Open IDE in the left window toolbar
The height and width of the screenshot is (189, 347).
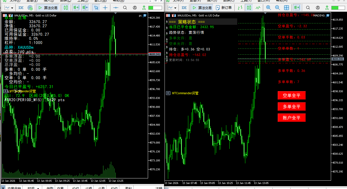click(x=21, y=8)
